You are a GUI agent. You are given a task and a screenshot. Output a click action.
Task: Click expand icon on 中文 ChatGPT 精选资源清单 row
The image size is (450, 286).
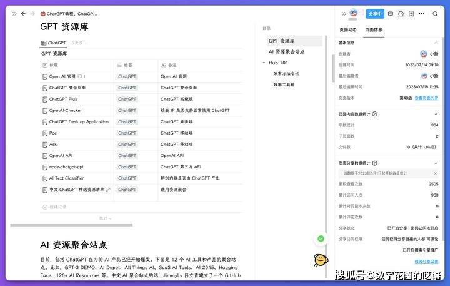tap(108, 190)
